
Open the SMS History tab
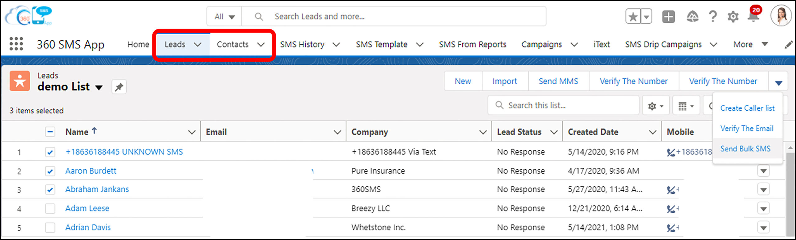click(302, 45)
